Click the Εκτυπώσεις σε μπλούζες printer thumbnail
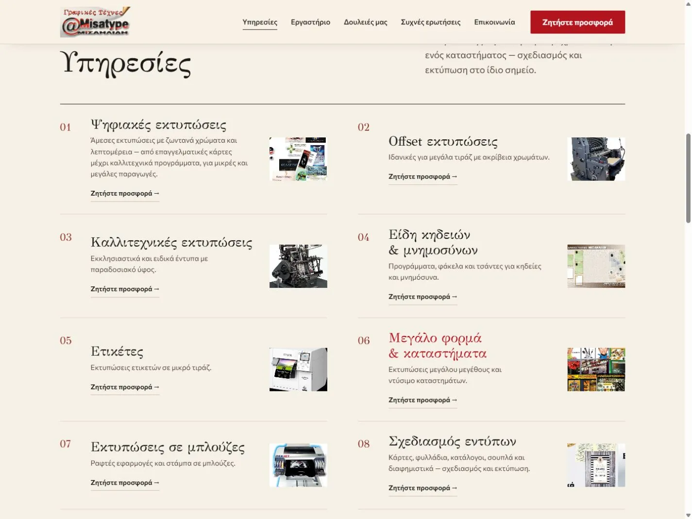This screenshot has width=692, height=519. click(298, 465)
